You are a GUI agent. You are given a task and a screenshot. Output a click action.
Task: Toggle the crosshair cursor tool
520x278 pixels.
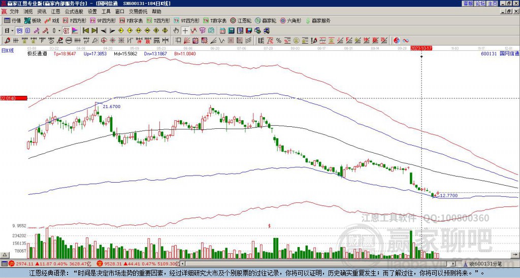tap(185, 31)
